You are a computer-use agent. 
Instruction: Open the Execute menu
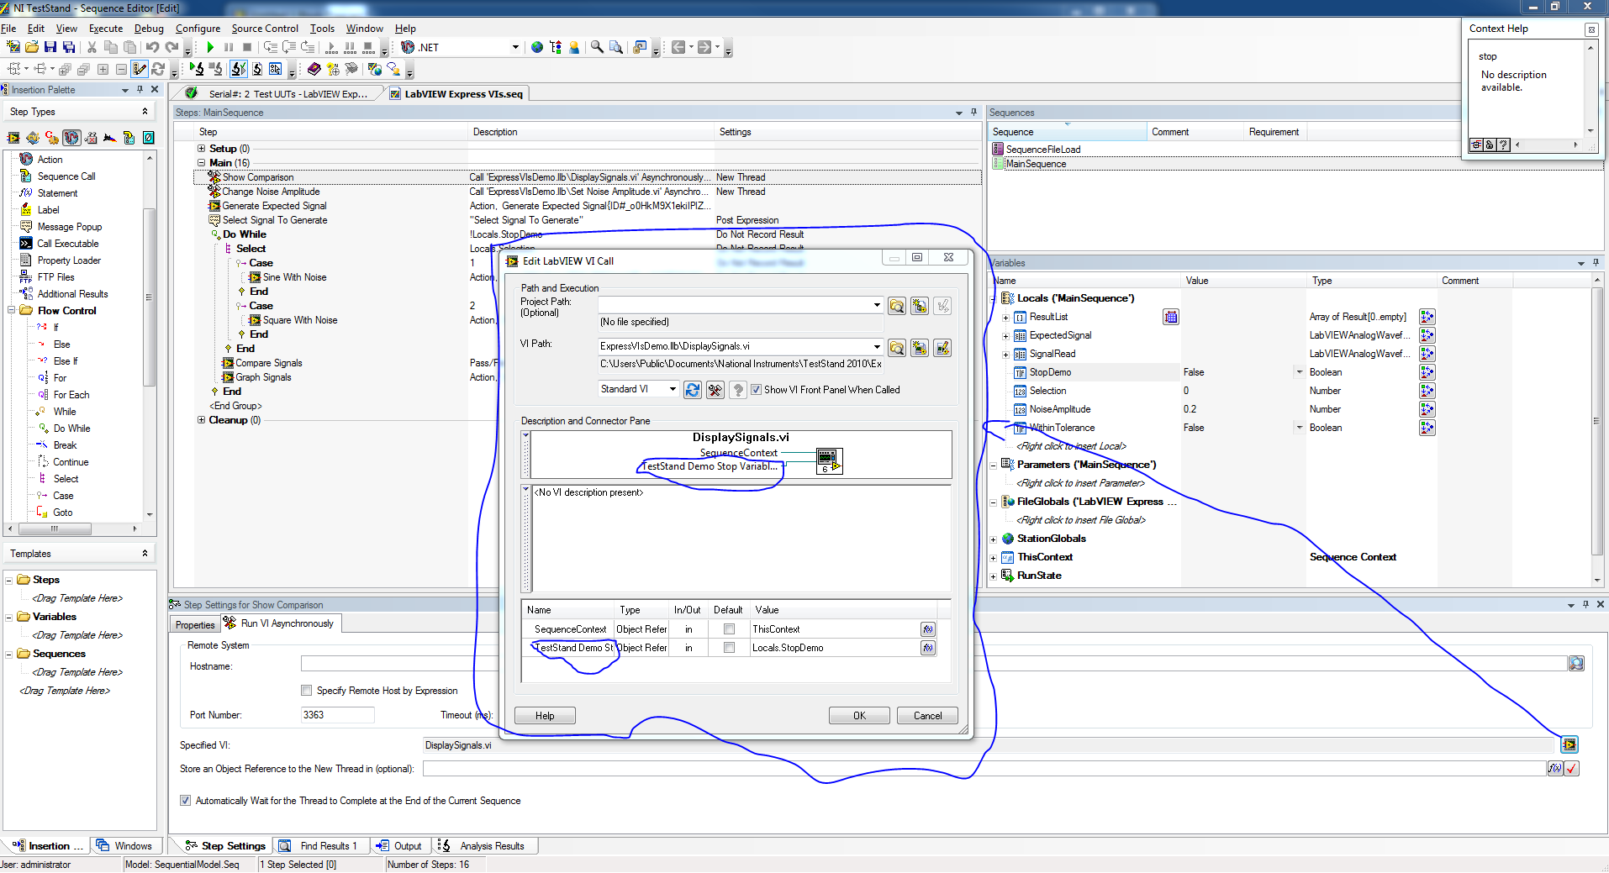coord(106,29)
